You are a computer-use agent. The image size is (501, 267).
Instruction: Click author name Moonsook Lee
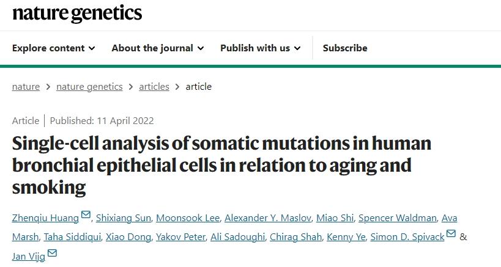click(x=187, y=218)
